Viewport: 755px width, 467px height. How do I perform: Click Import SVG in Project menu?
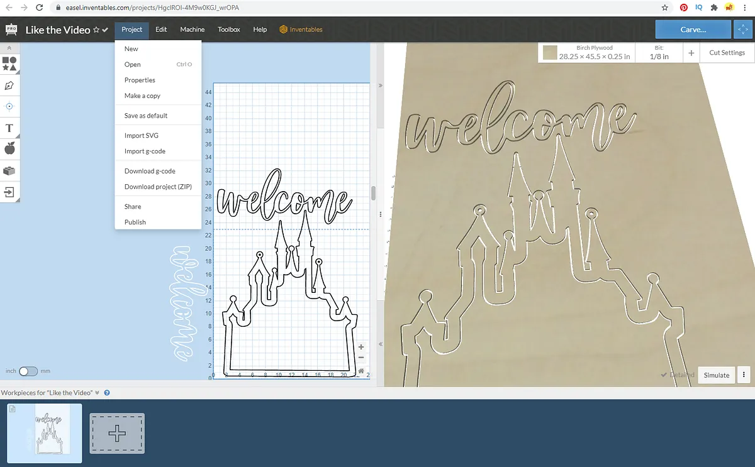pyautogui.click(x=142, y=135)
